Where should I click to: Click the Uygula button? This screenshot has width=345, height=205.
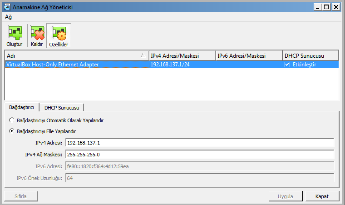click(x=286, y=196)
